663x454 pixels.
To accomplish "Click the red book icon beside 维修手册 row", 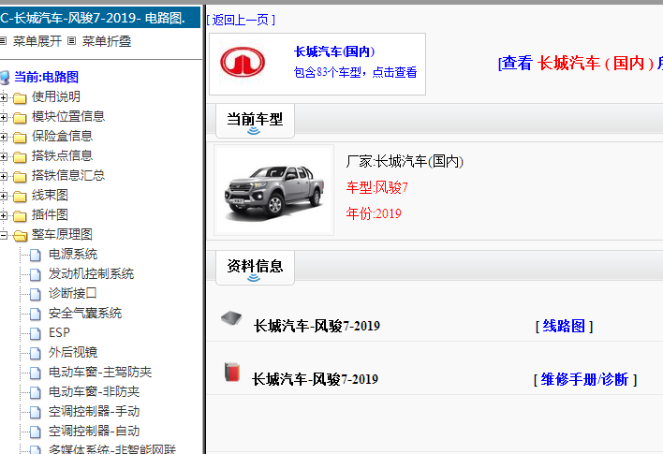I will 232,372.
